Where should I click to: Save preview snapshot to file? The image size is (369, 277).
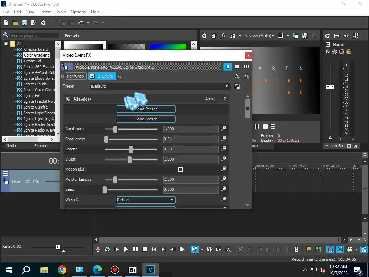point(305,36)
